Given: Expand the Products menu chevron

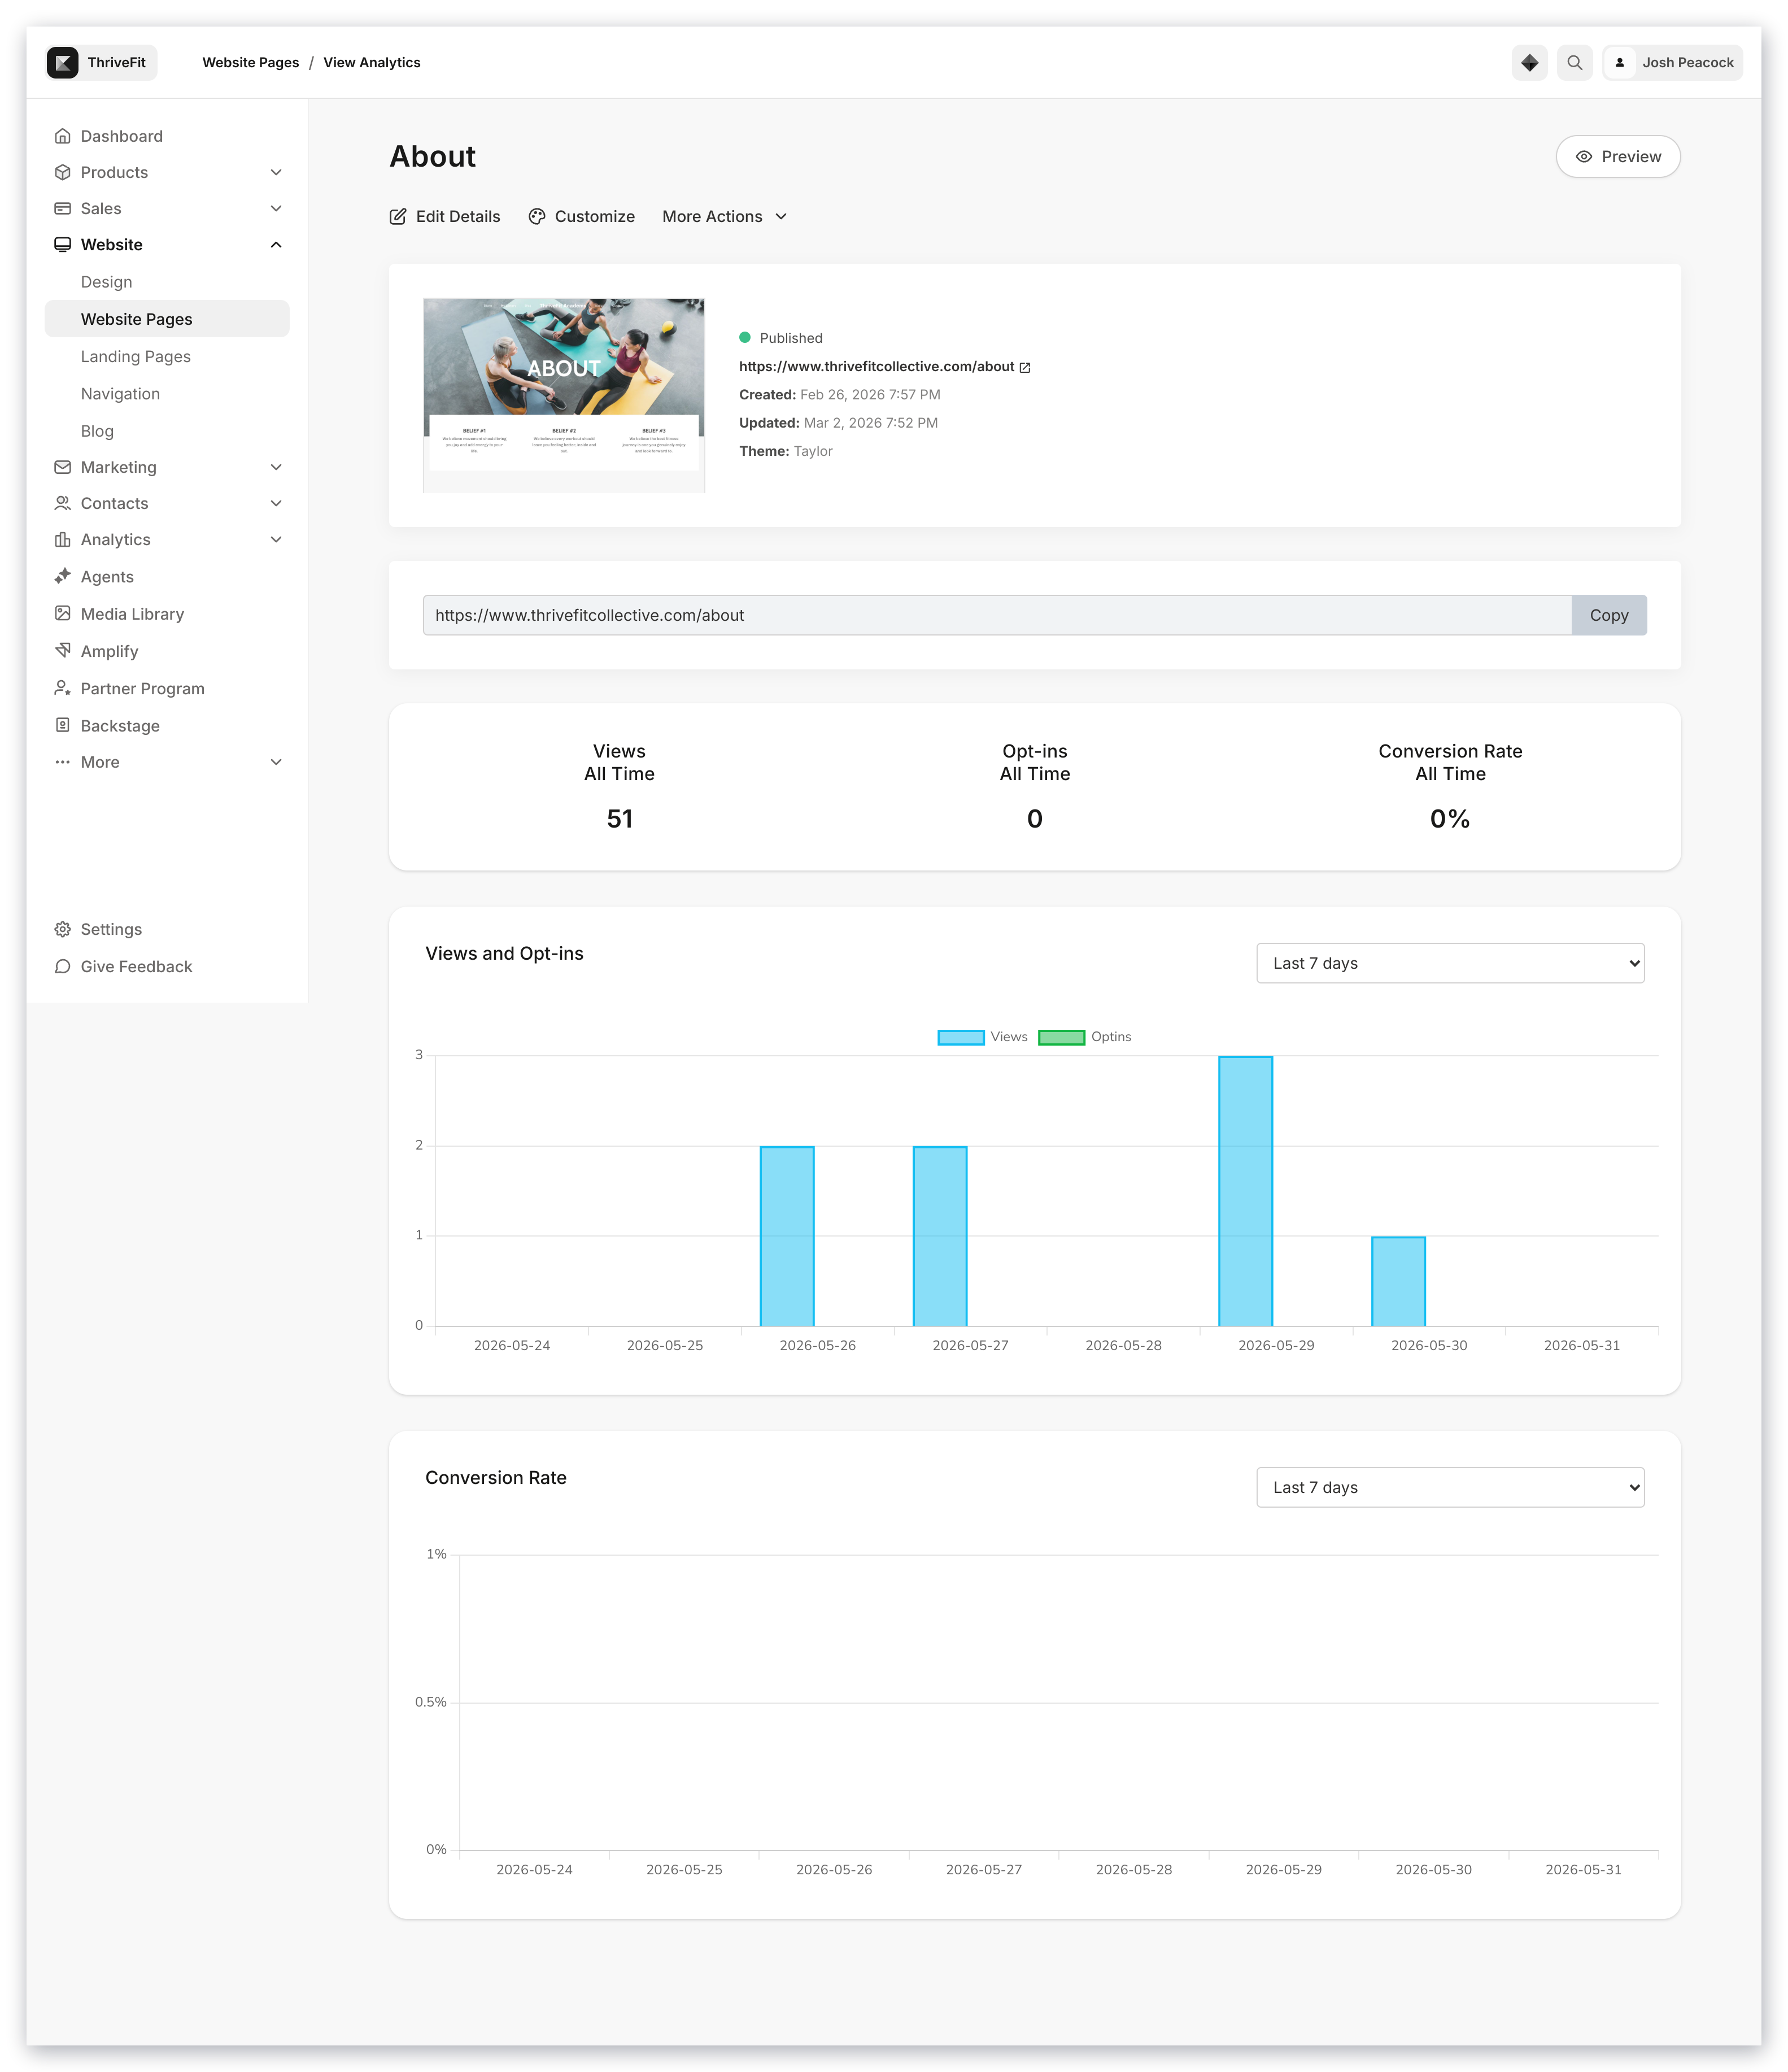Looking at the screenshot, I should (276, 172).
